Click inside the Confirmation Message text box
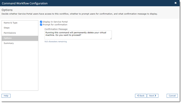 tap(78, 35)
